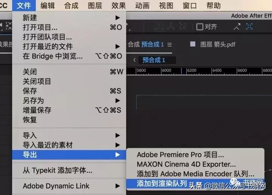Expand the 另存为 submenu
Screen dimensions: 272x195
coord(69,101)
